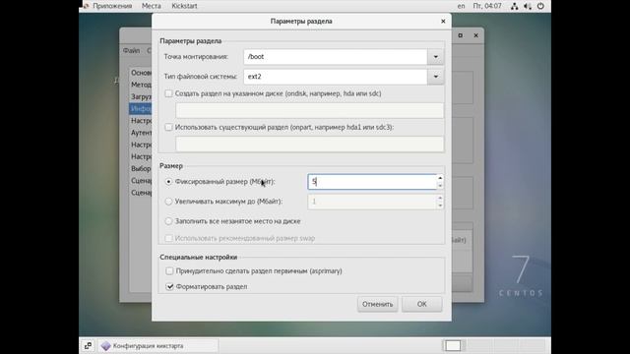Click the Kickstart taskbar app icon

(x=105, y=345)
